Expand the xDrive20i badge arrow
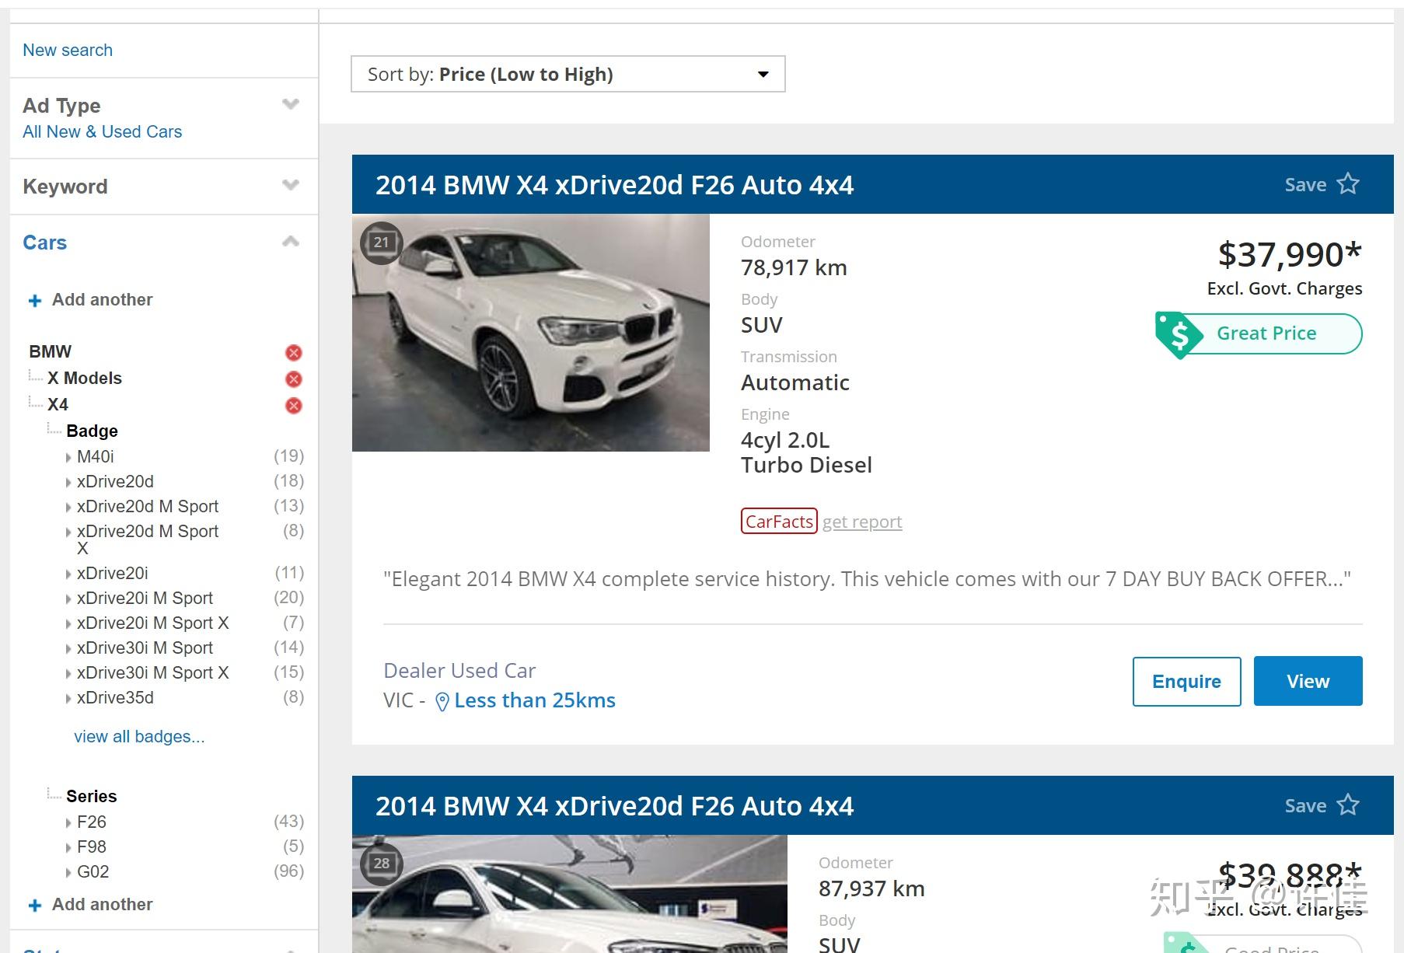The height and width of the screenshot is (953, 1404). coord(68,574)
